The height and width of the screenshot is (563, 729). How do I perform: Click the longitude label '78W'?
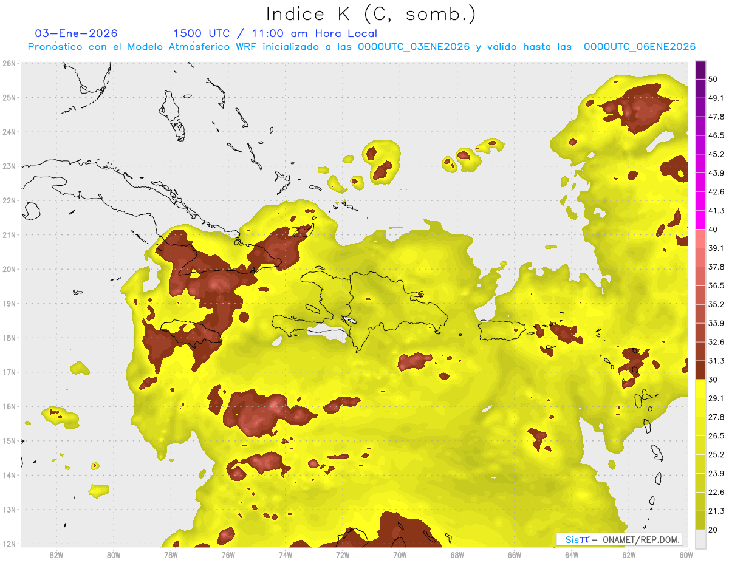(x=171, y=555)
